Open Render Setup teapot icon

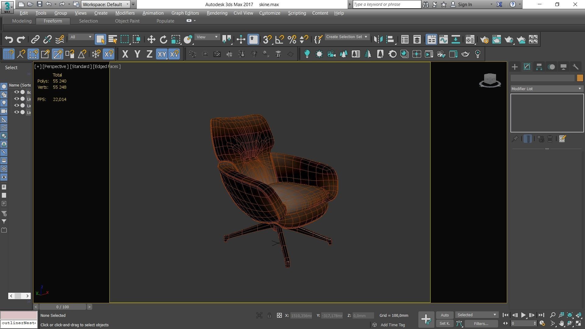pyautogui.click(x=484, y=40)
